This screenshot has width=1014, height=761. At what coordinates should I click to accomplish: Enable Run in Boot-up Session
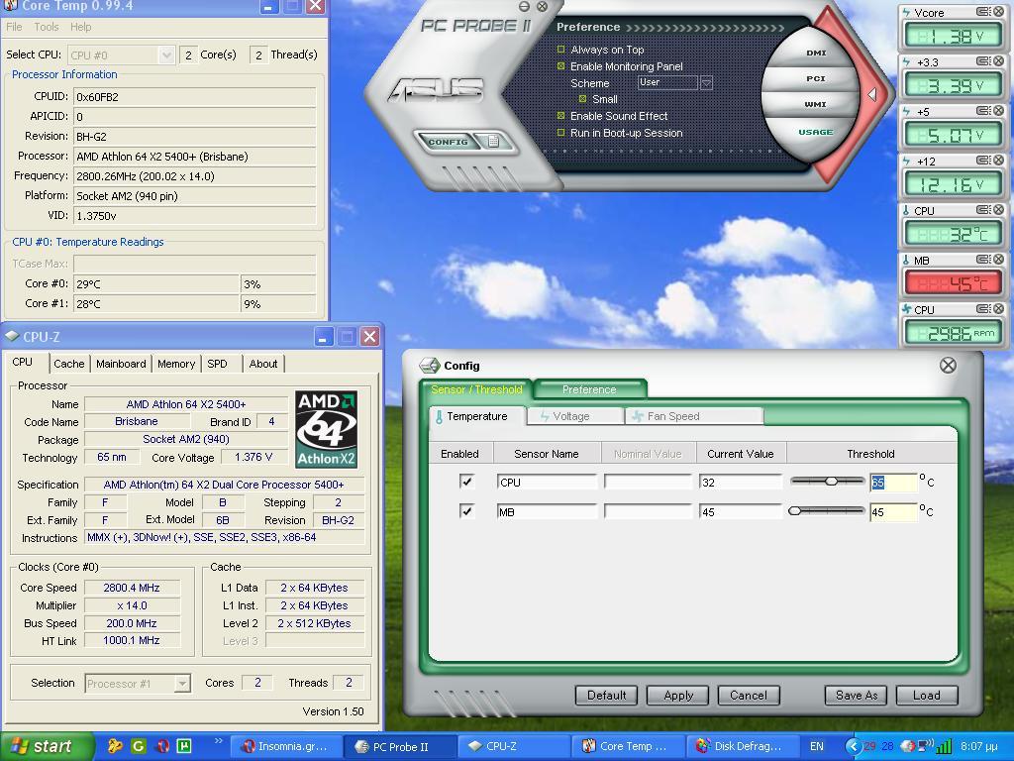click(560, 133)
